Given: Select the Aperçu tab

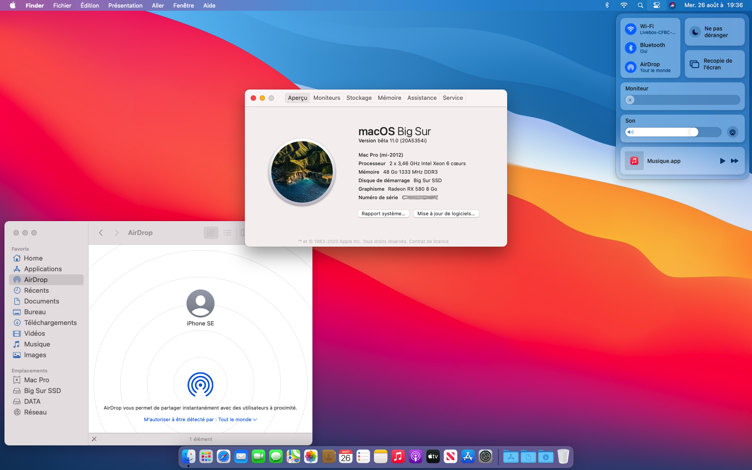Looking at the screenshot, I should click(x=298, y=98).
